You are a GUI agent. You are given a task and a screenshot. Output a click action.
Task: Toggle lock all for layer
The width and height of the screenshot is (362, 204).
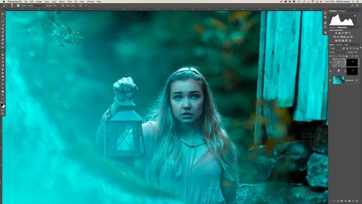point(347,56)
